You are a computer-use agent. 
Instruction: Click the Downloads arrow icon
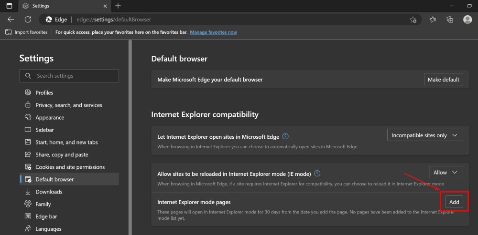[28, 192]
